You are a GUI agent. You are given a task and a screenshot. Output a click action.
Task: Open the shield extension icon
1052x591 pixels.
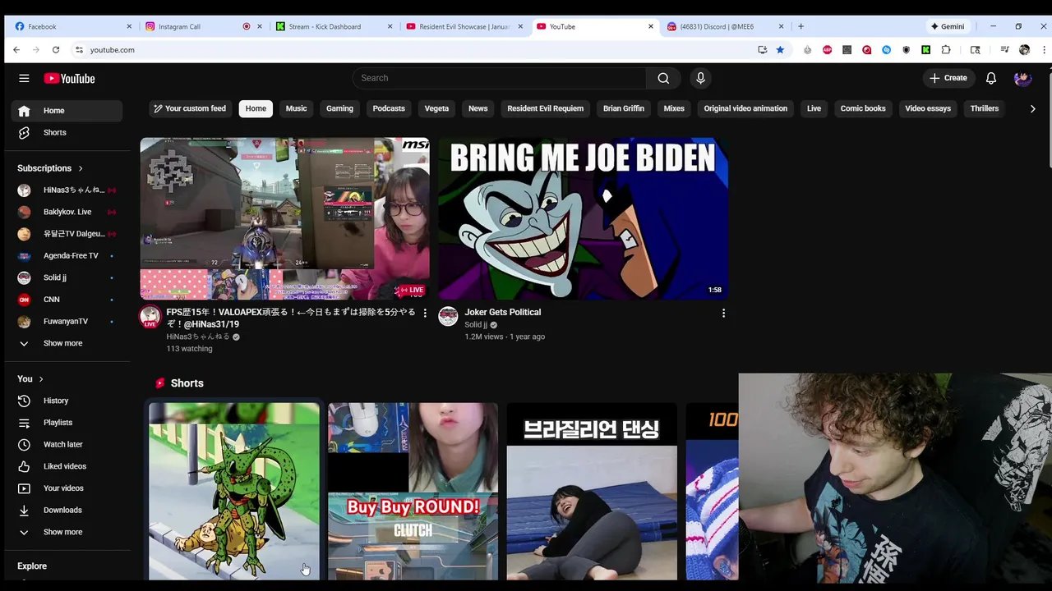click(x=906, y=50)
